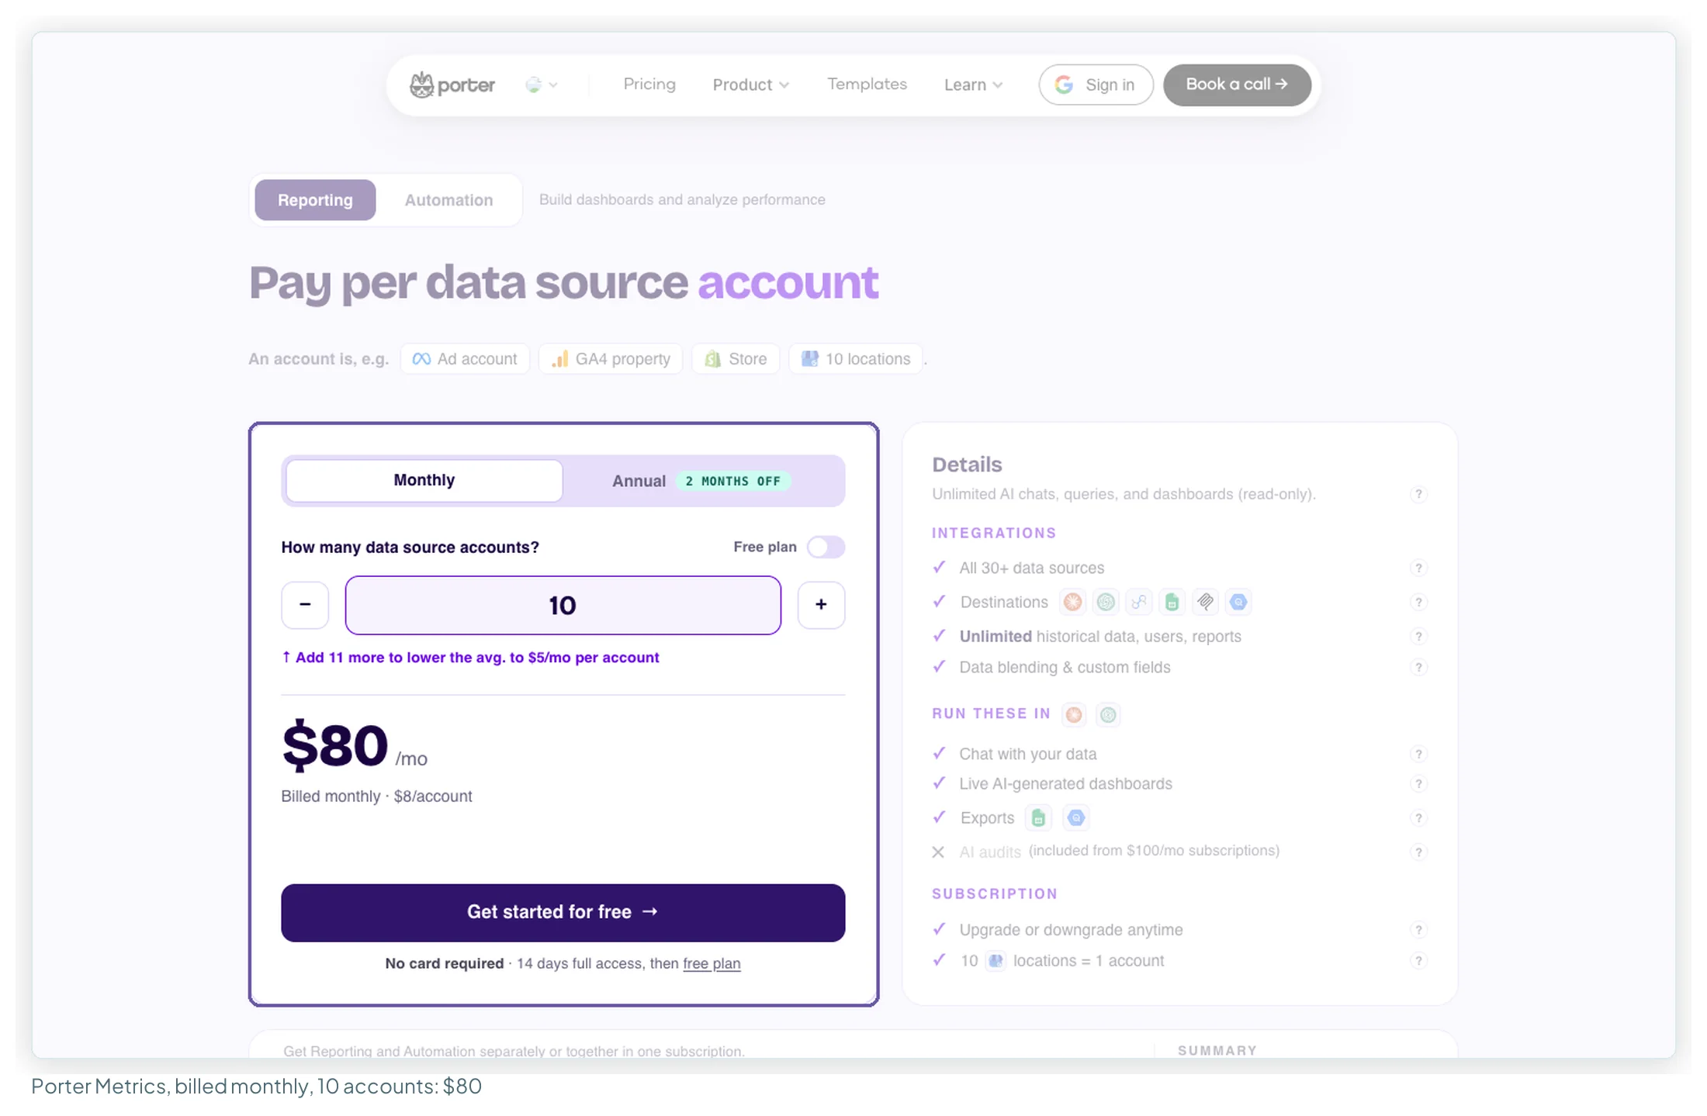This screenshot has height=1116, width=1707.
Task: Click the ChatGPT icon in Destinations row
Action: click(1106, 602)
